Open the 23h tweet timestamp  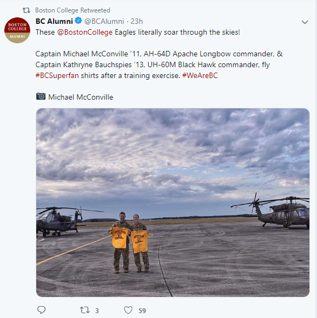(136, 21)
